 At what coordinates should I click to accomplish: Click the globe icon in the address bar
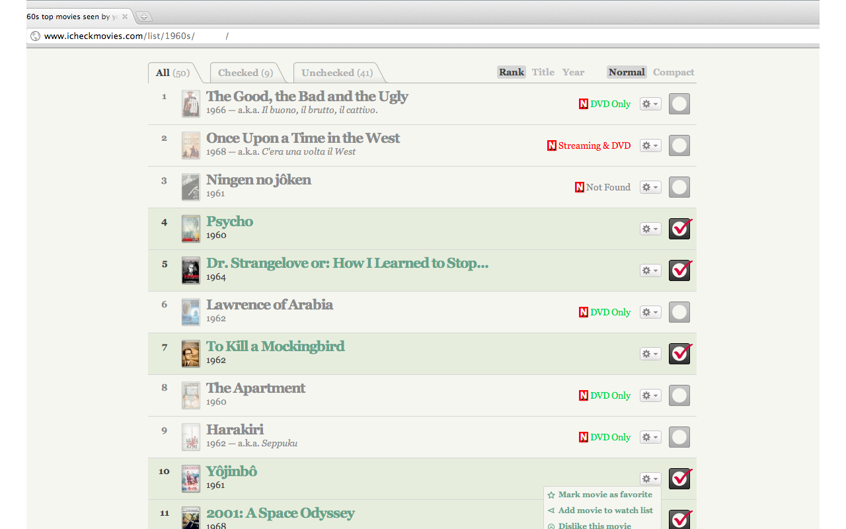coord(35,36)
